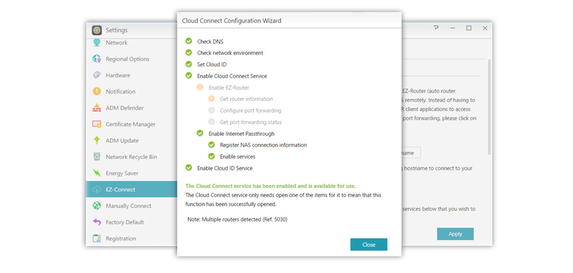This screenshot has width=573, height=273.
Task: Click check icon for Enable Internet Passthrough
Action: (200, 133)
